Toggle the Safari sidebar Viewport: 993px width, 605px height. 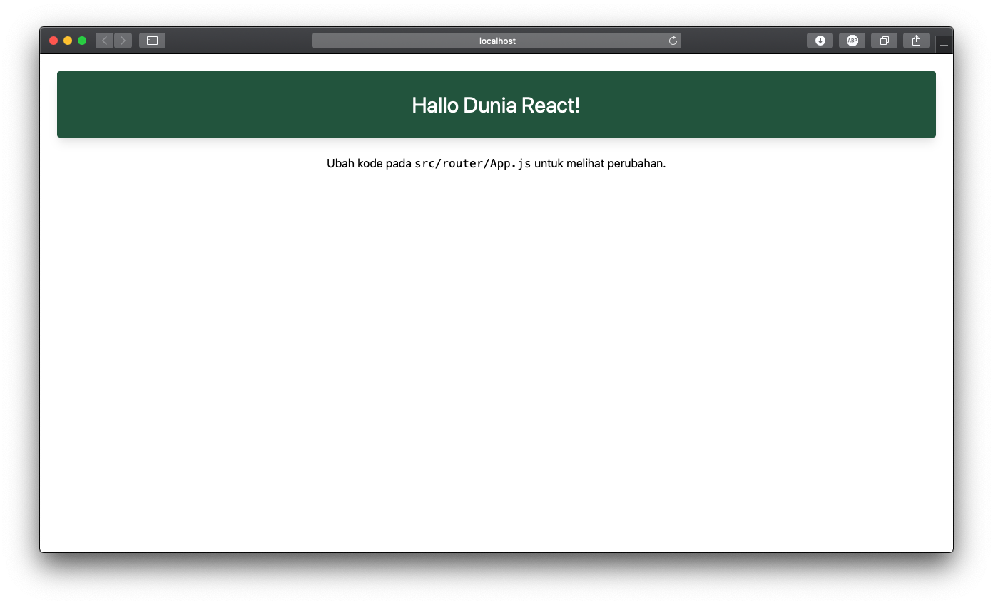coord(152,41)
